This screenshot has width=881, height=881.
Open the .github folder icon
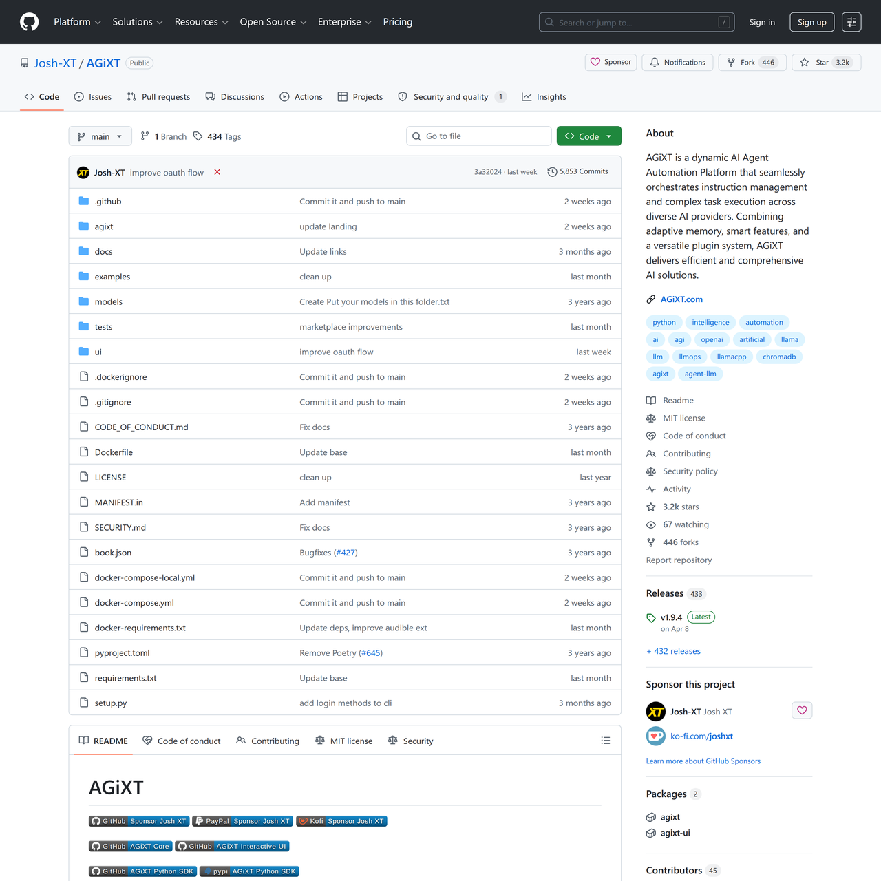click(84, 201)
